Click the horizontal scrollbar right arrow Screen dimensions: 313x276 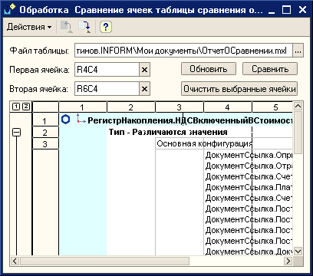pos(288,261)
